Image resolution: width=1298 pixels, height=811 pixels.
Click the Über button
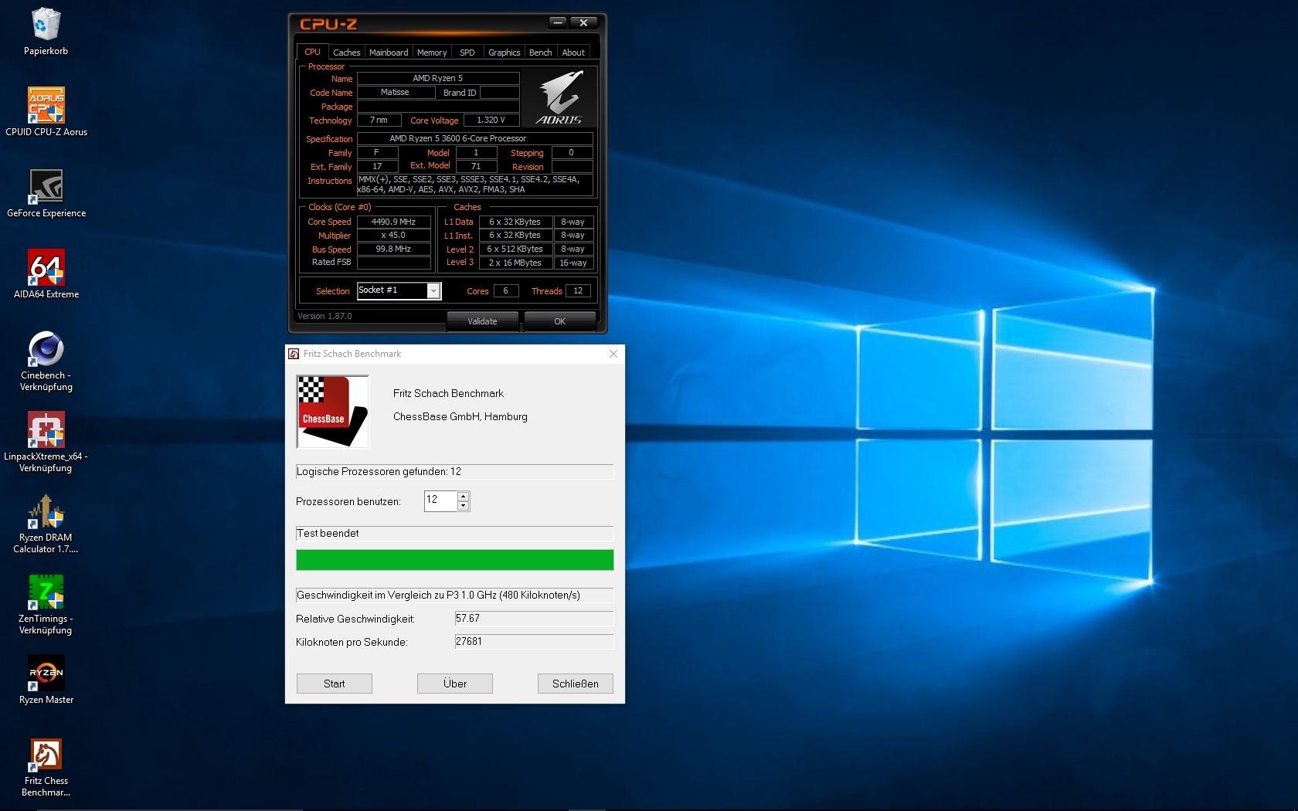point(455,684)
